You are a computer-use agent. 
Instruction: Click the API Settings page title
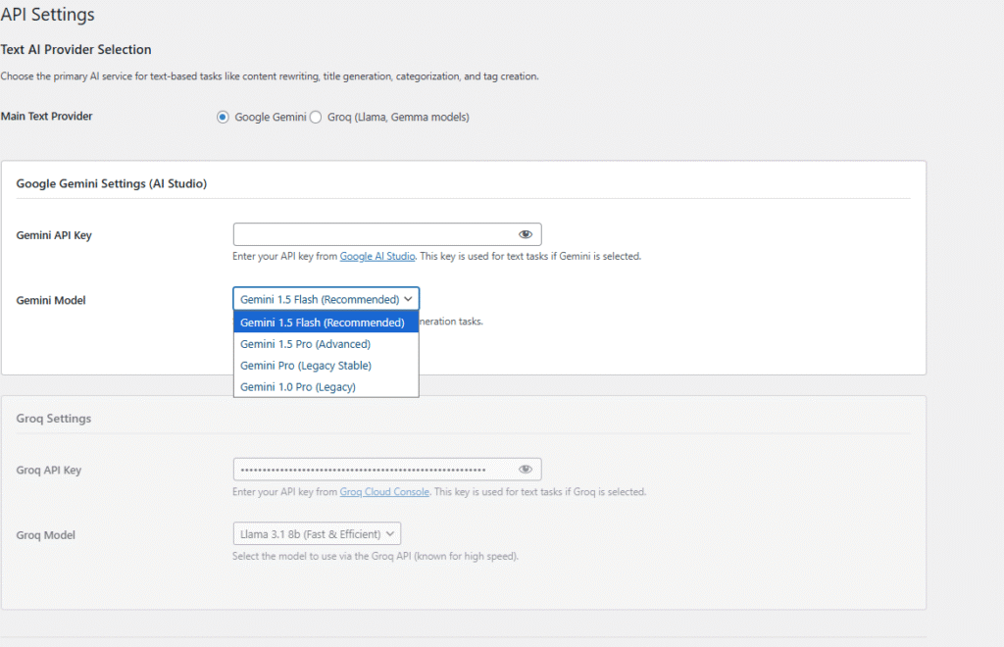[x=47, y=15]
